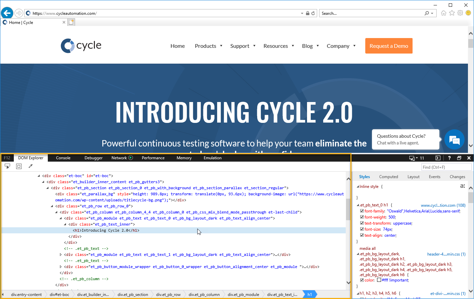Open the Home nav link
The image size is (474, 299).
point(178,46)
